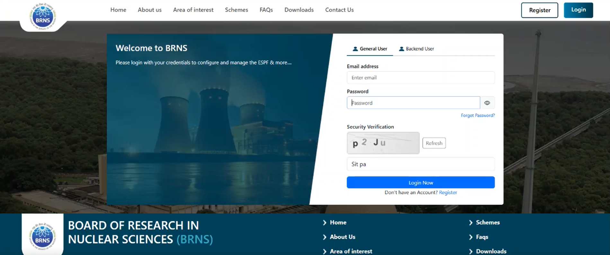
Task: Click the 'Welcome to BRNS' heading
Action: (151, 48)
